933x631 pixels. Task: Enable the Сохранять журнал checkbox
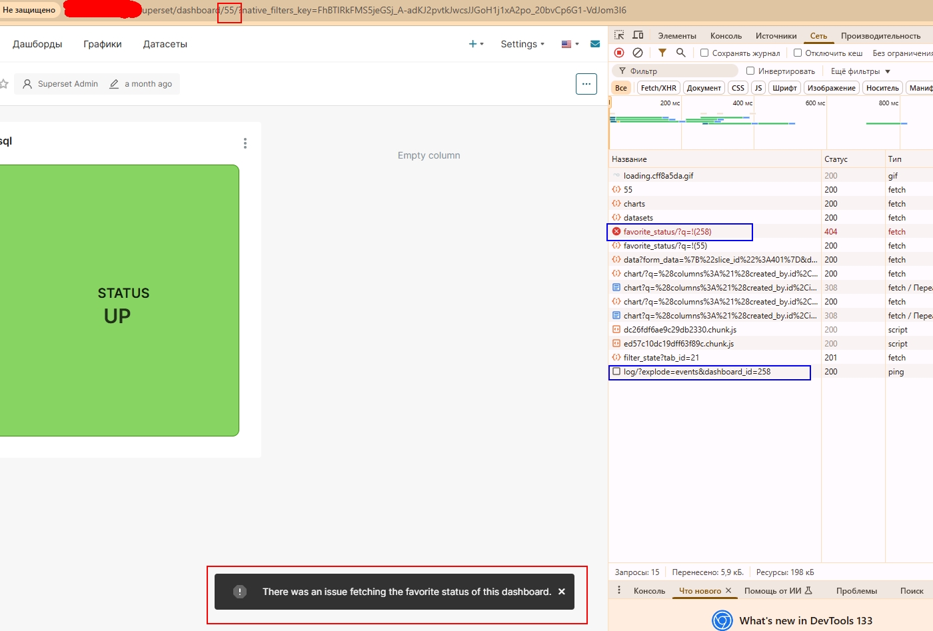pyautogui.click(x=704, y=53)
